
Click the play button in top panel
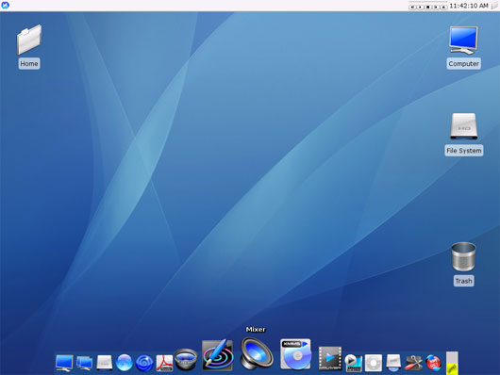tap(436, 7)
